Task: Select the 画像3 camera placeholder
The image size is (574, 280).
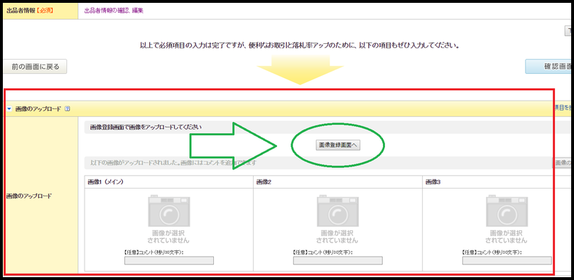Action: (x=507, y=211)
